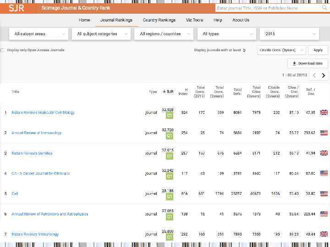Click the Apply button
The width and height of the screenshot is (330, 247).
pyautogui.click(x=318, y=50)
